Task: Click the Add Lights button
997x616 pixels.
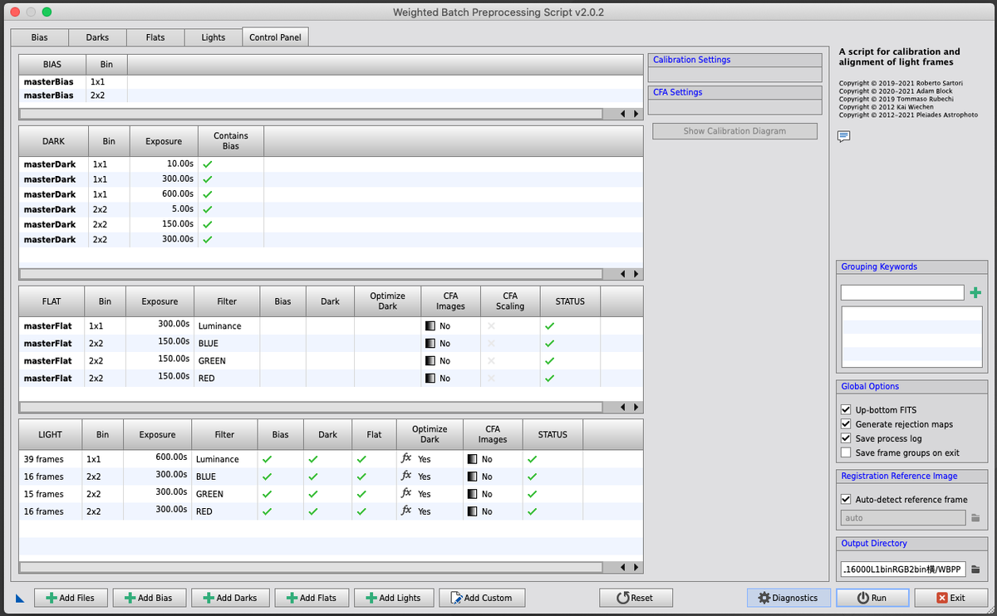Action: [x=394, y=598]
